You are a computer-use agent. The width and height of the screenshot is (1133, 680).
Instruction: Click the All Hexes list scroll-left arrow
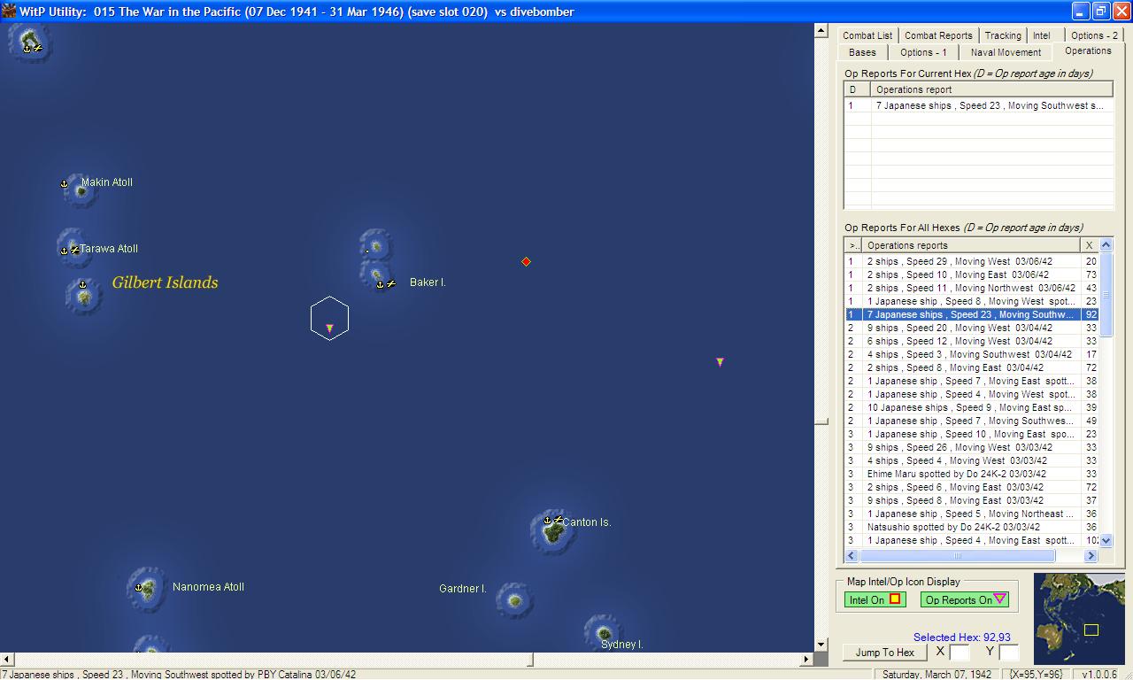pos(852,555)
